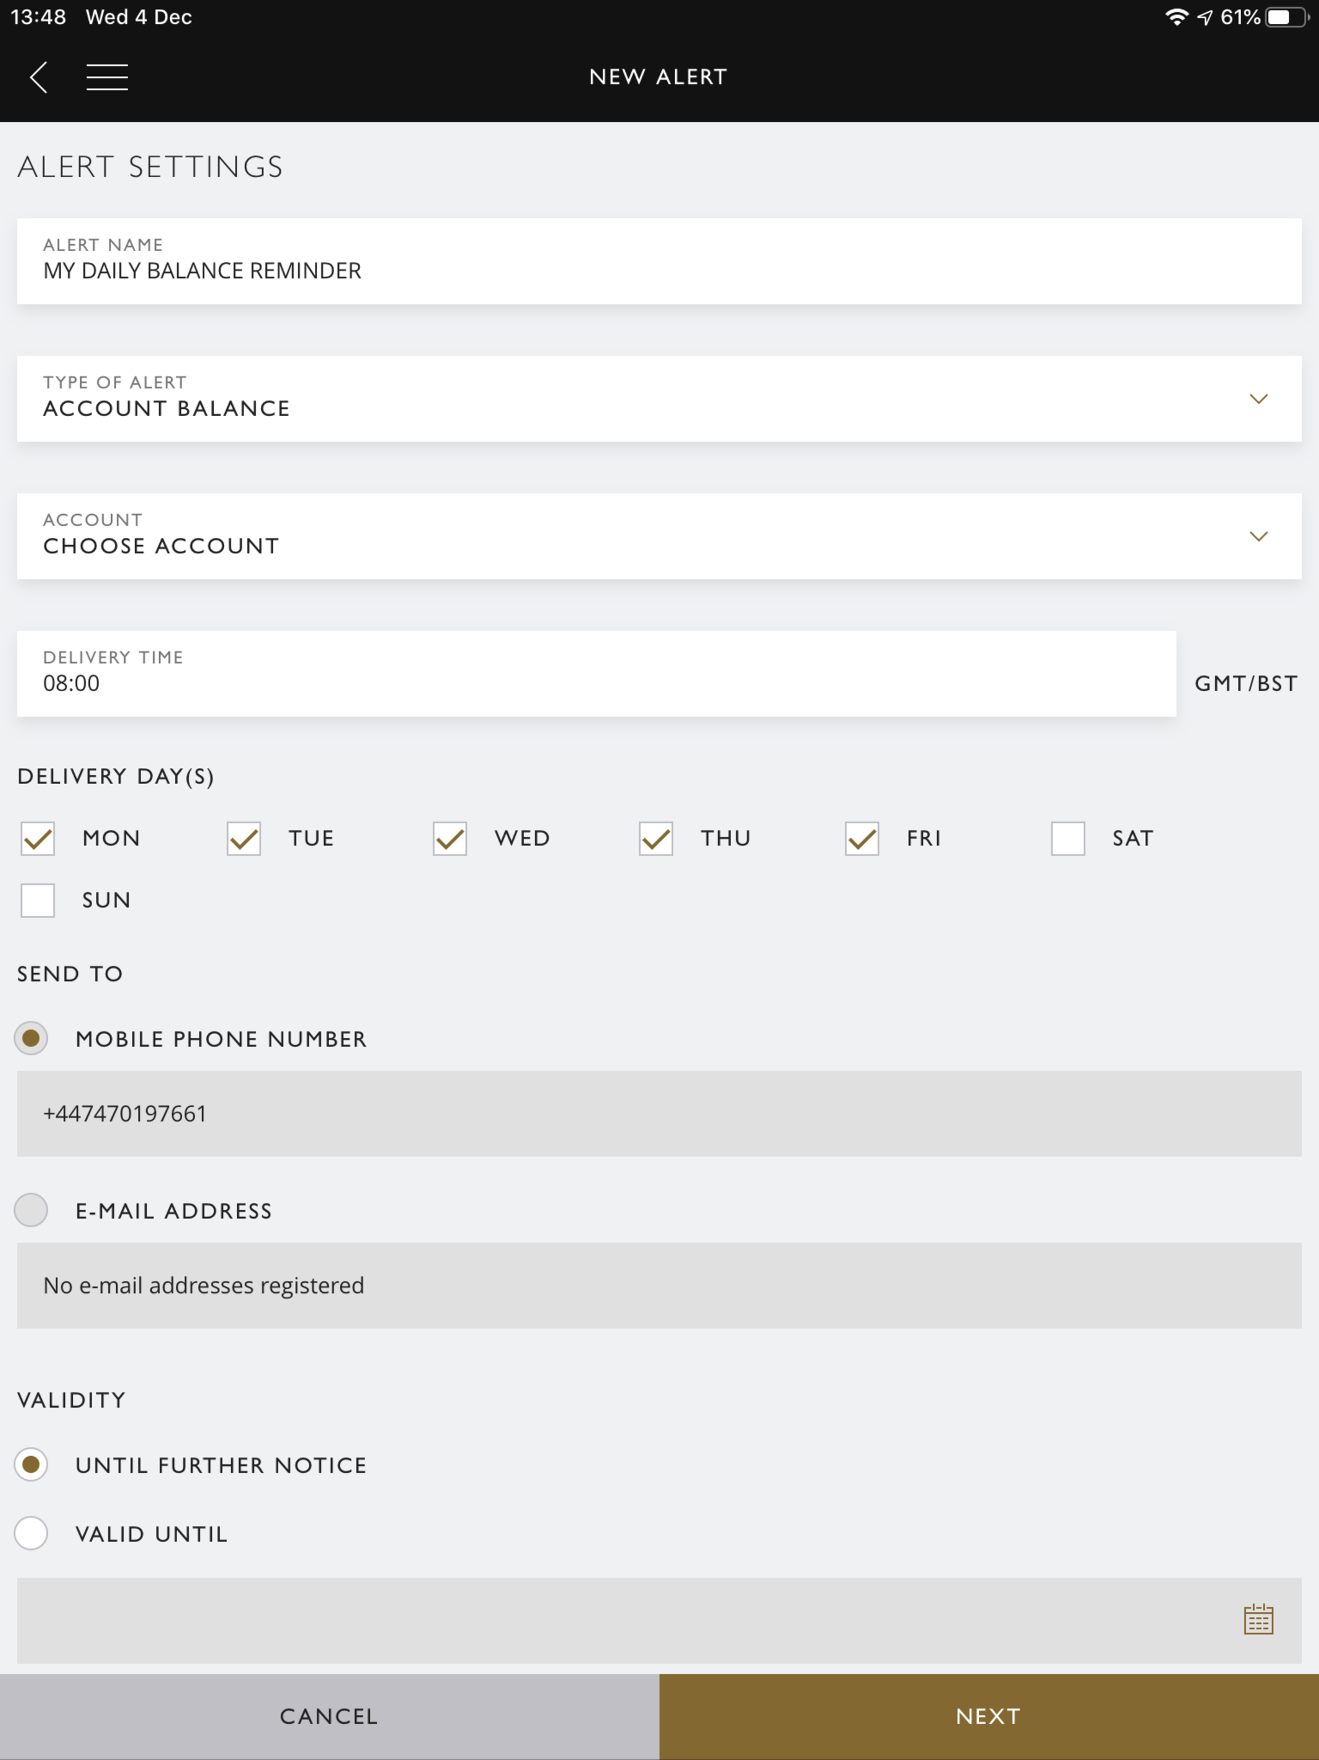Tap the Next button

pyautogui.click(x=989, y=1716)
